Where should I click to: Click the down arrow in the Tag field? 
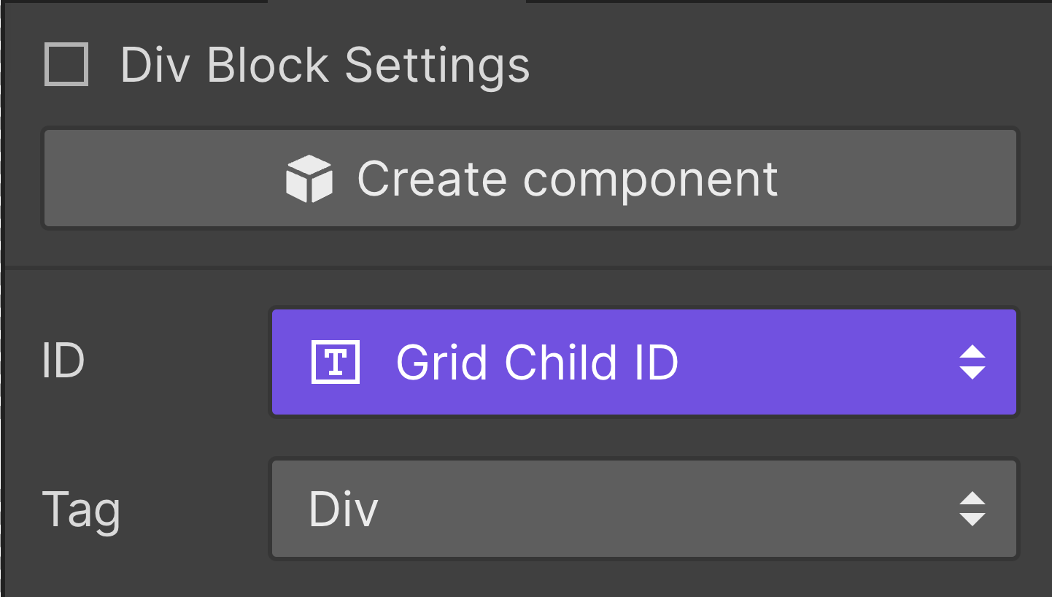click(972, 519)
